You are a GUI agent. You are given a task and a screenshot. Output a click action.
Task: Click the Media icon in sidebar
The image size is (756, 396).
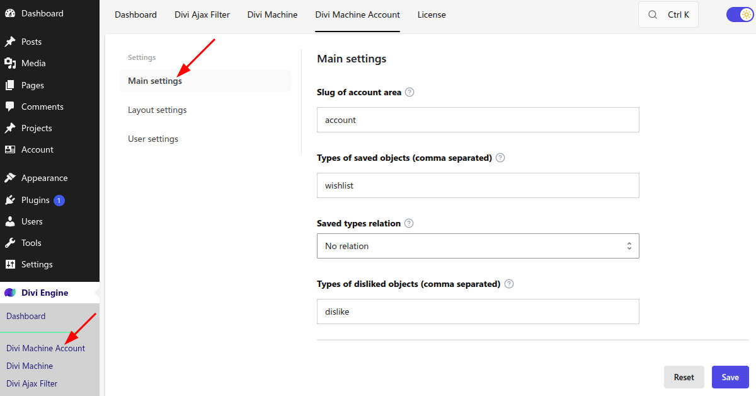pos(10,63)
